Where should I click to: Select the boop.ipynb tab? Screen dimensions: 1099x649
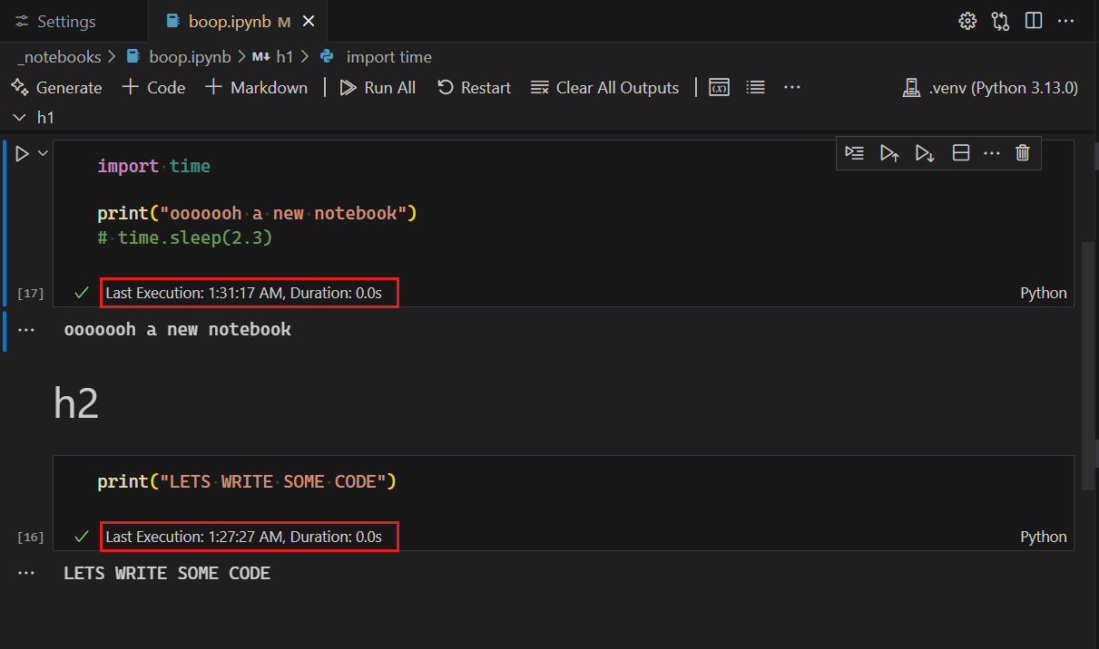point(229,22)
